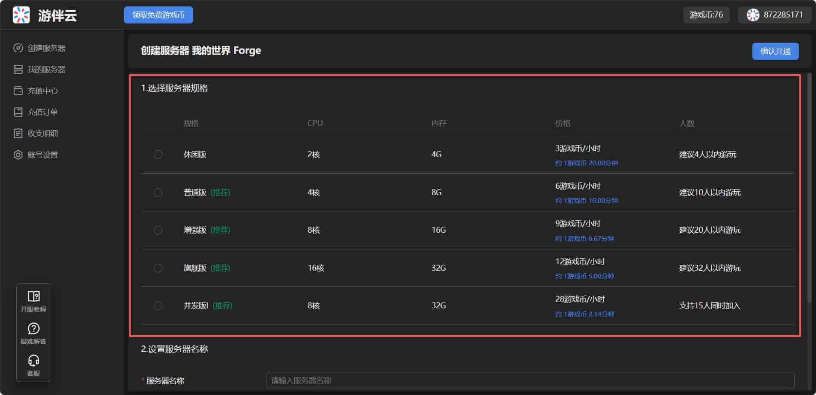
Task: Open the 开服教程 tutorial book icon
Action: pyautogui.click(x=33, y=296)
